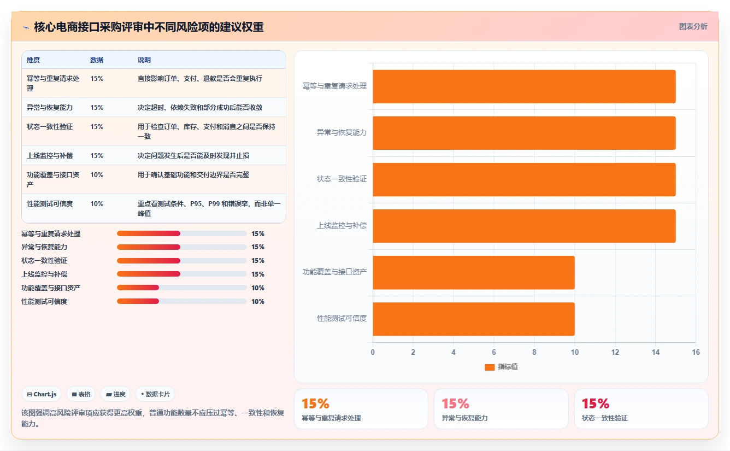Click table cell 性能测试可信度
730x451 pixels.
(x=50, y=203)
